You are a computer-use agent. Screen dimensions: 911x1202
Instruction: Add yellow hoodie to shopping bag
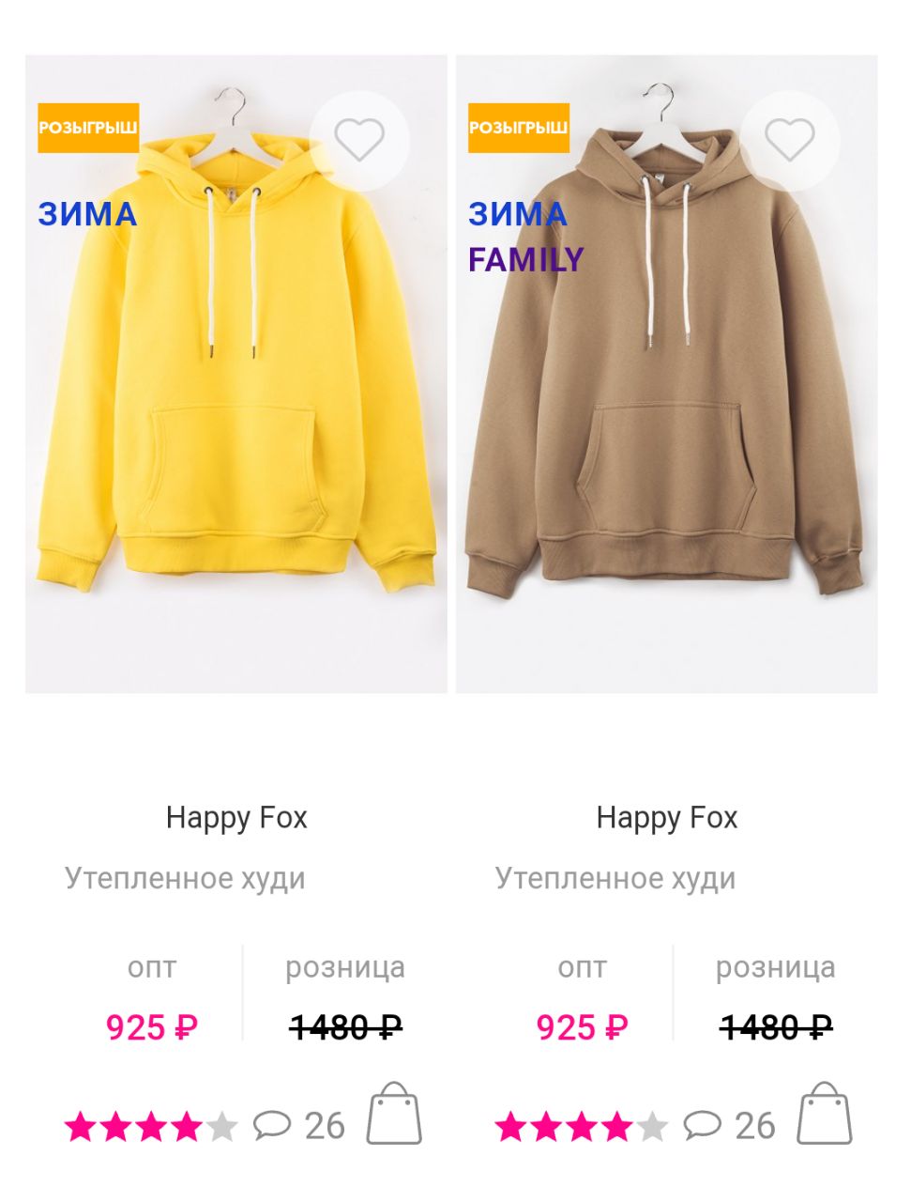[x=393, y=1114]
